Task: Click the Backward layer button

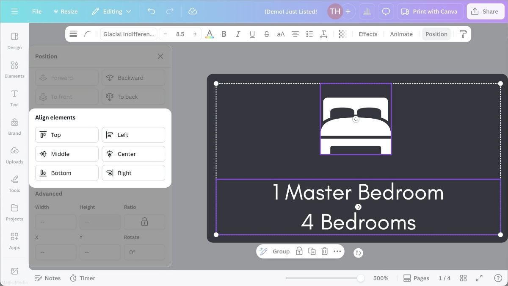Action: click(133, 78)
